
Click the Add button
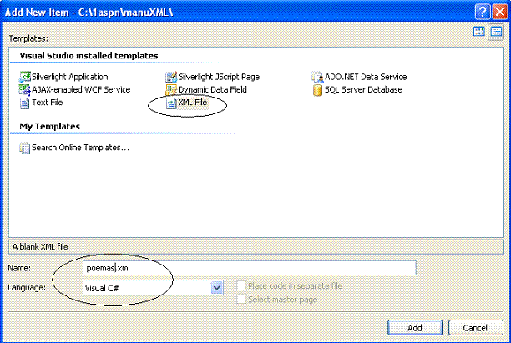tap(415, 327)
